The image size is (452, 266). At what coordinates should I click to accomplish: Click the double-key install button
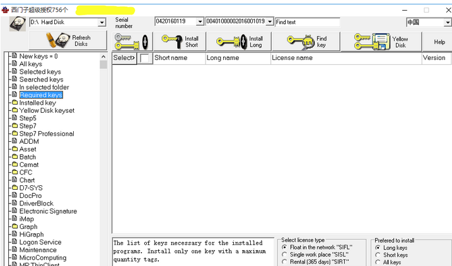132,42
